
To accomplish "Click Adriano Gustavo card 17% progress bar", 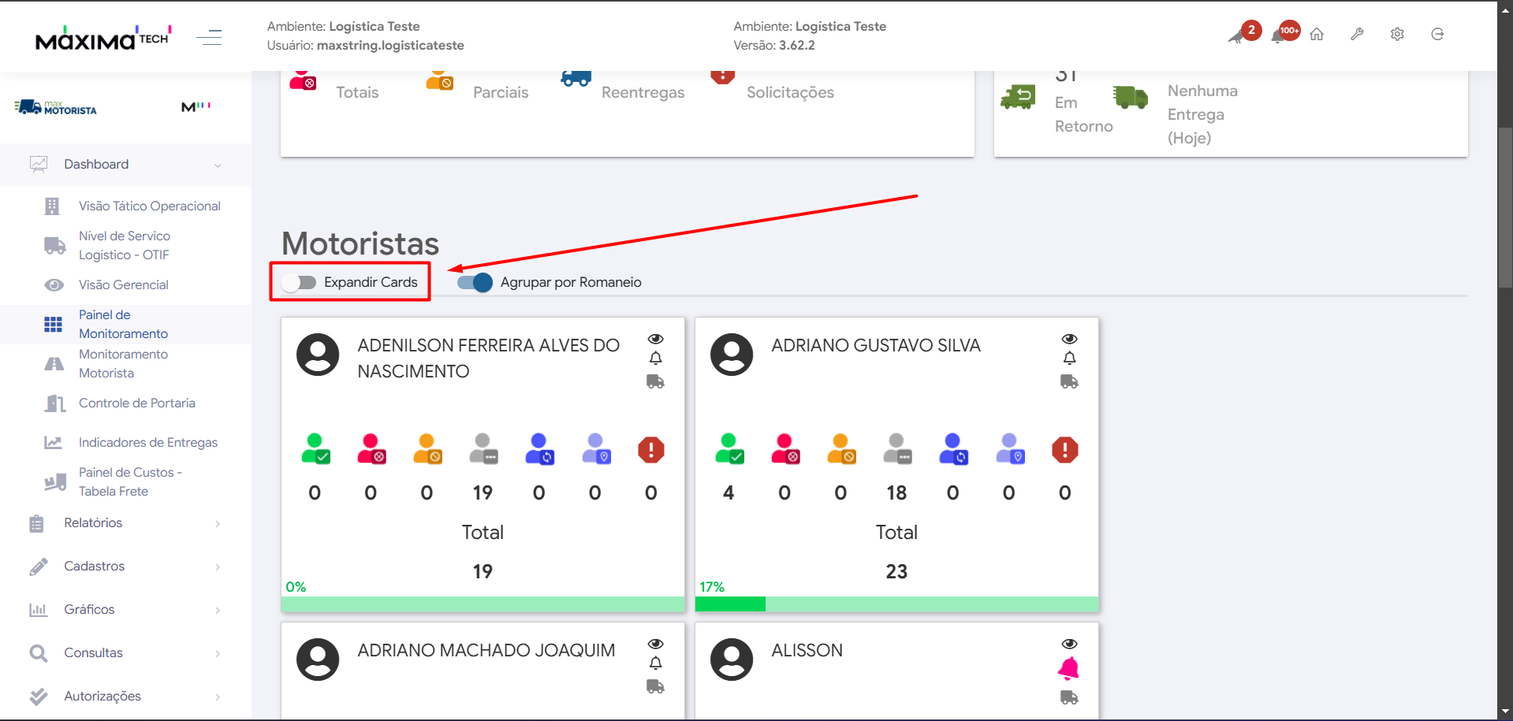I will (x=897, y=604).
